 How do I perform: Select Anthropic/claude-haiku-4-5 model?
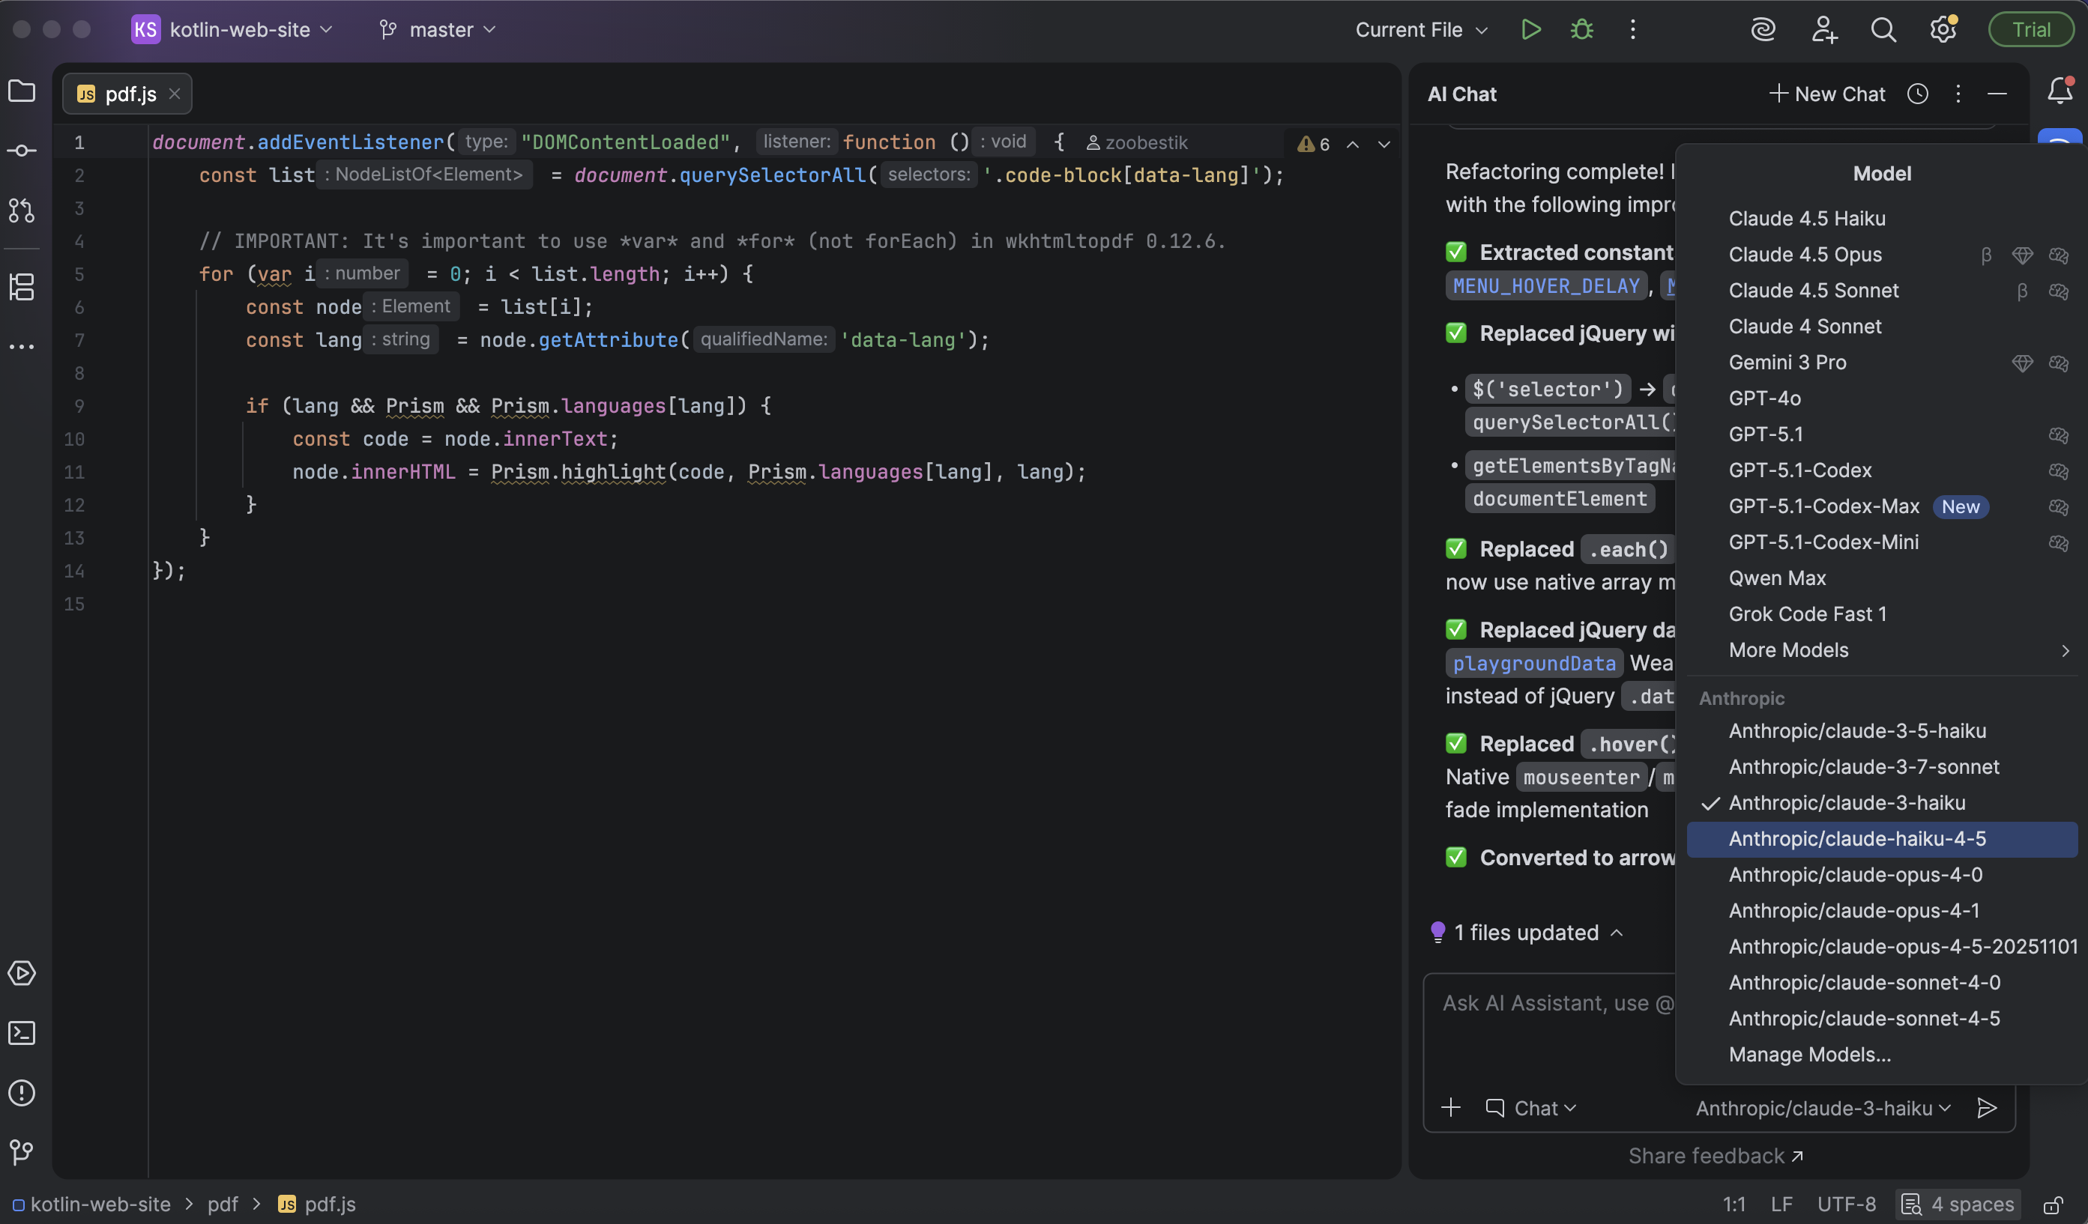click(x=1857, y=838)
